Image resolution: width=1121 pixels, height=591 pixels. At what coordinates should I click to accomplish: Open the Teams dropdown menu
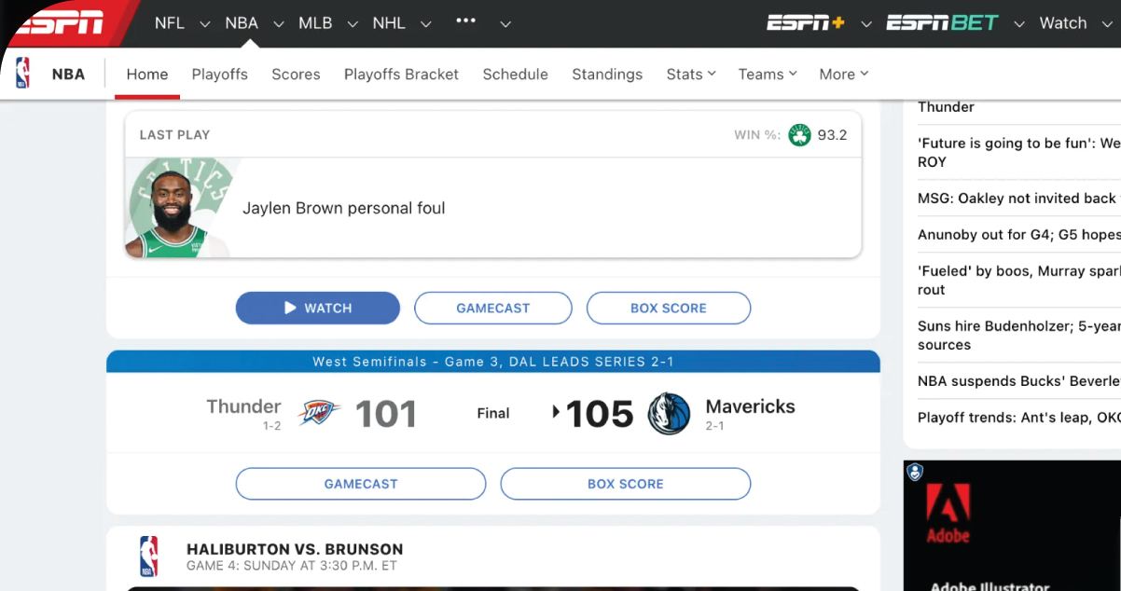768,75
